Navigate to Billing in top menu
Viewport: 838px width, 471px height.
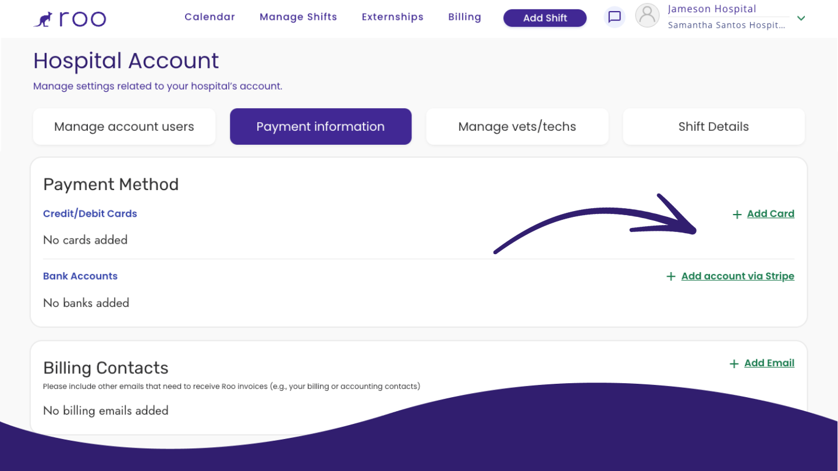click(464, 17)
